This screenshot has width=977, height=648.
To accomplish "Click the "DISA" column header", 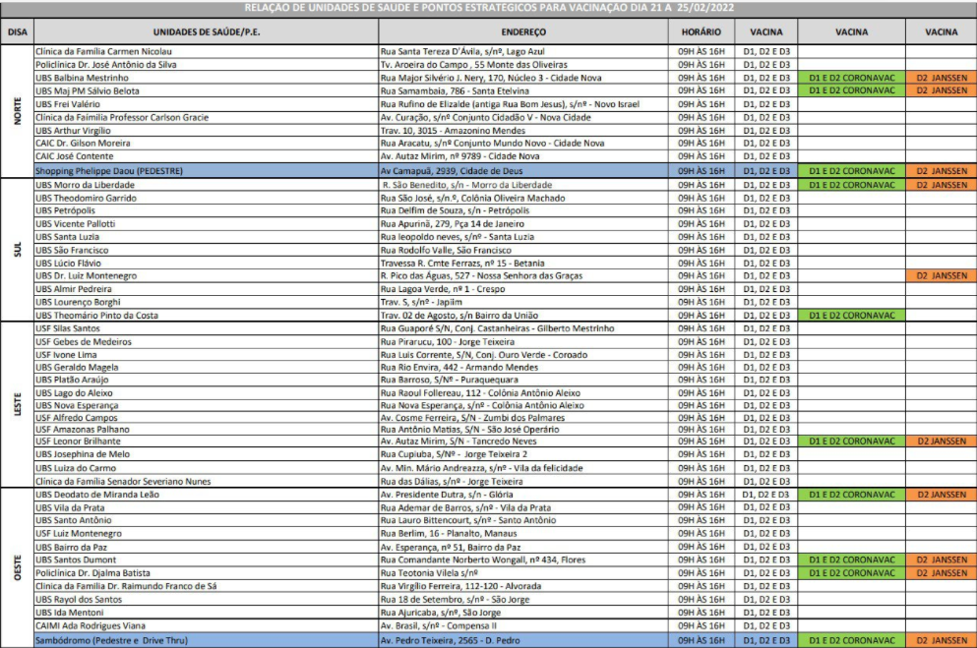I will (x=17, y=31).
